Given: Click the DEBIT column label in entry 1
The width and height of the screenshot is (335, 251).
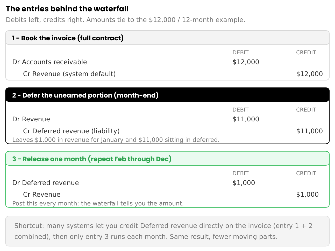Looking at the screenshot, I should [x=240, y=53].
